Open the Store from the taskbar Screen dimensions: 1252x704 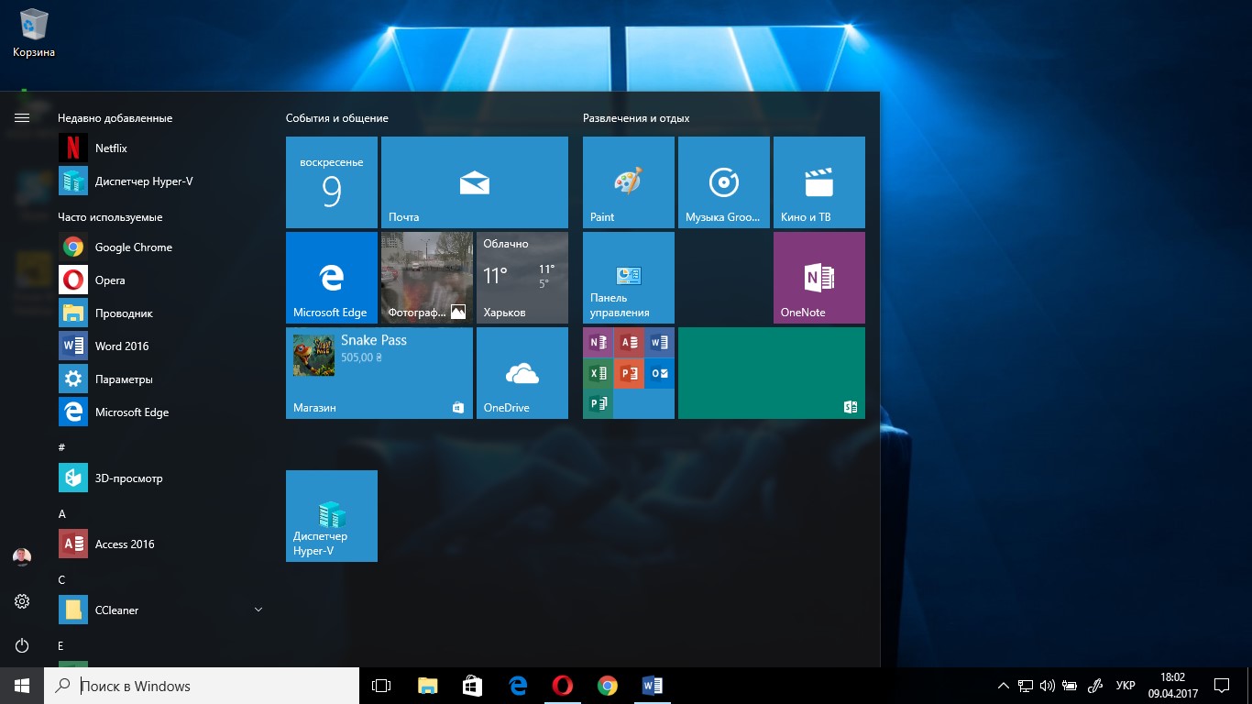click(x=472, y=686)
